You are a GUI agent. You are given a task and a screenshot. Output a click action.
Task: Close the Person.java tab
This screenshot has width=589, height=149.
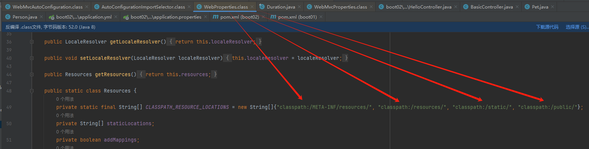[x=41, y=17]
